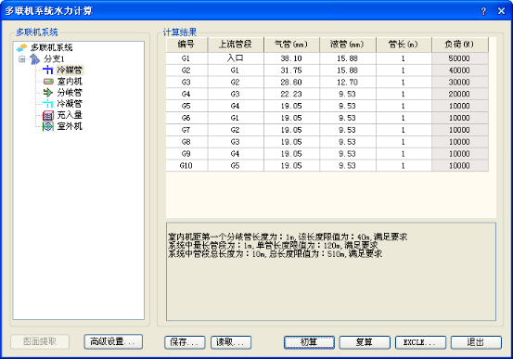Collapse the 分支1 tree node
This screenshot has height=359, width=513.
21,59
